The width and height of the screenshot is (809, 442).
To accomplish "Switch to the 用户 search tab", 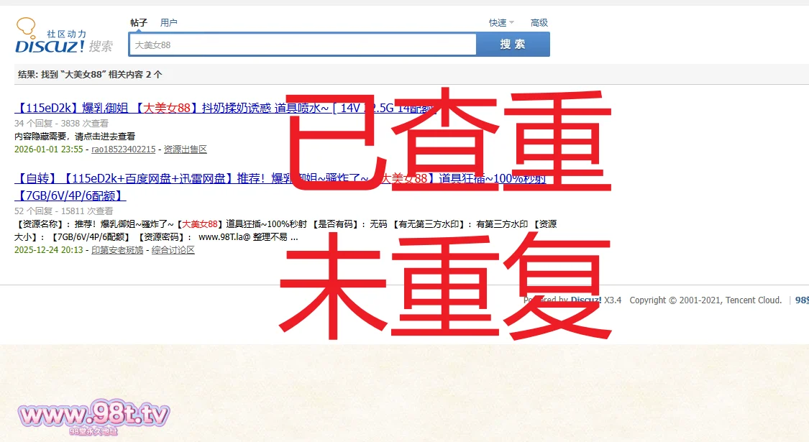I will pos(168,23).
